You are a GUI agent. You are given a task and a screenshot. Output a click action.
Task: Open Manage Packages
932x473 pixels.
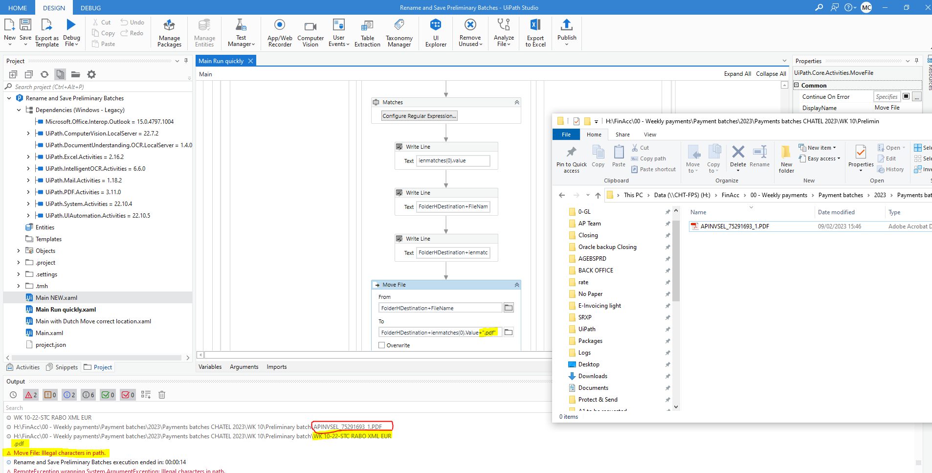click(x=169, y=32)
